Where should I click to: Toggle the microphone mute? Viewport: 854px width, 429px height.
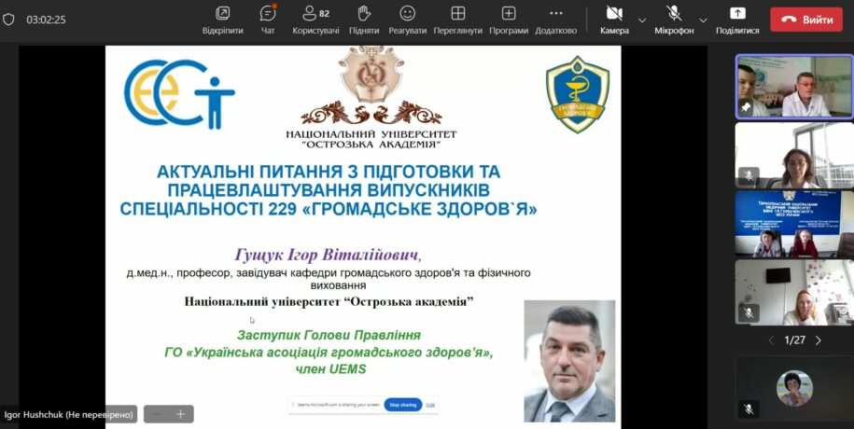point(674,19)
